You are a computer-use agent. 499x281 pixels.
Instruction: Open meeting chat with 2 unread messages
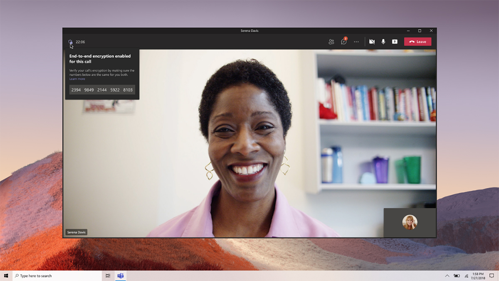pyautogui.click(x=343, y=42)
